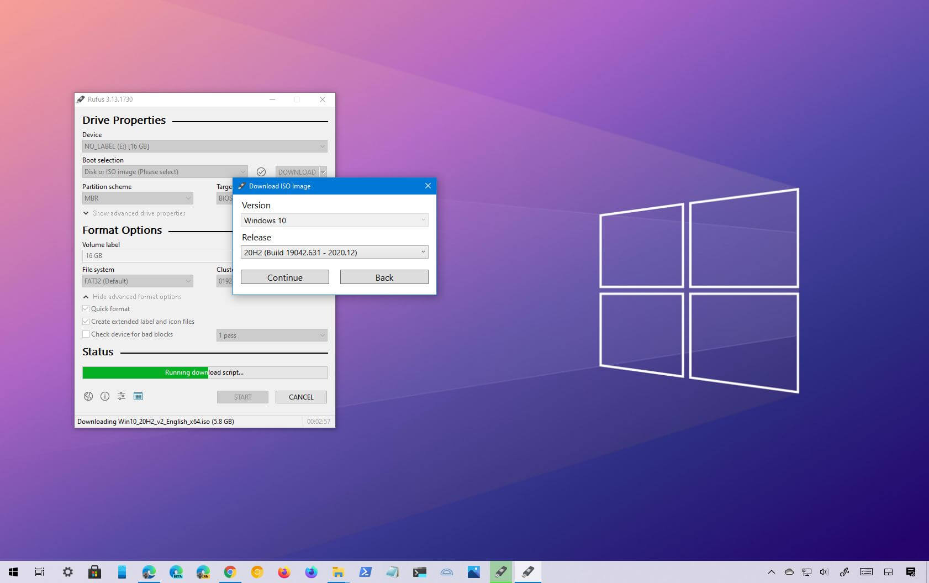
Task: Open Task View from the taskbar
Action: (39, 571)
